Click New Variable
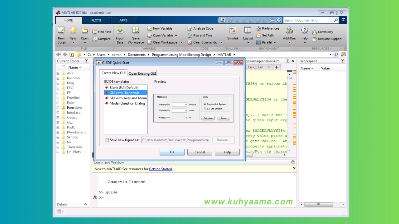This screenshot has width=399, height=224. tap(160, 28)
